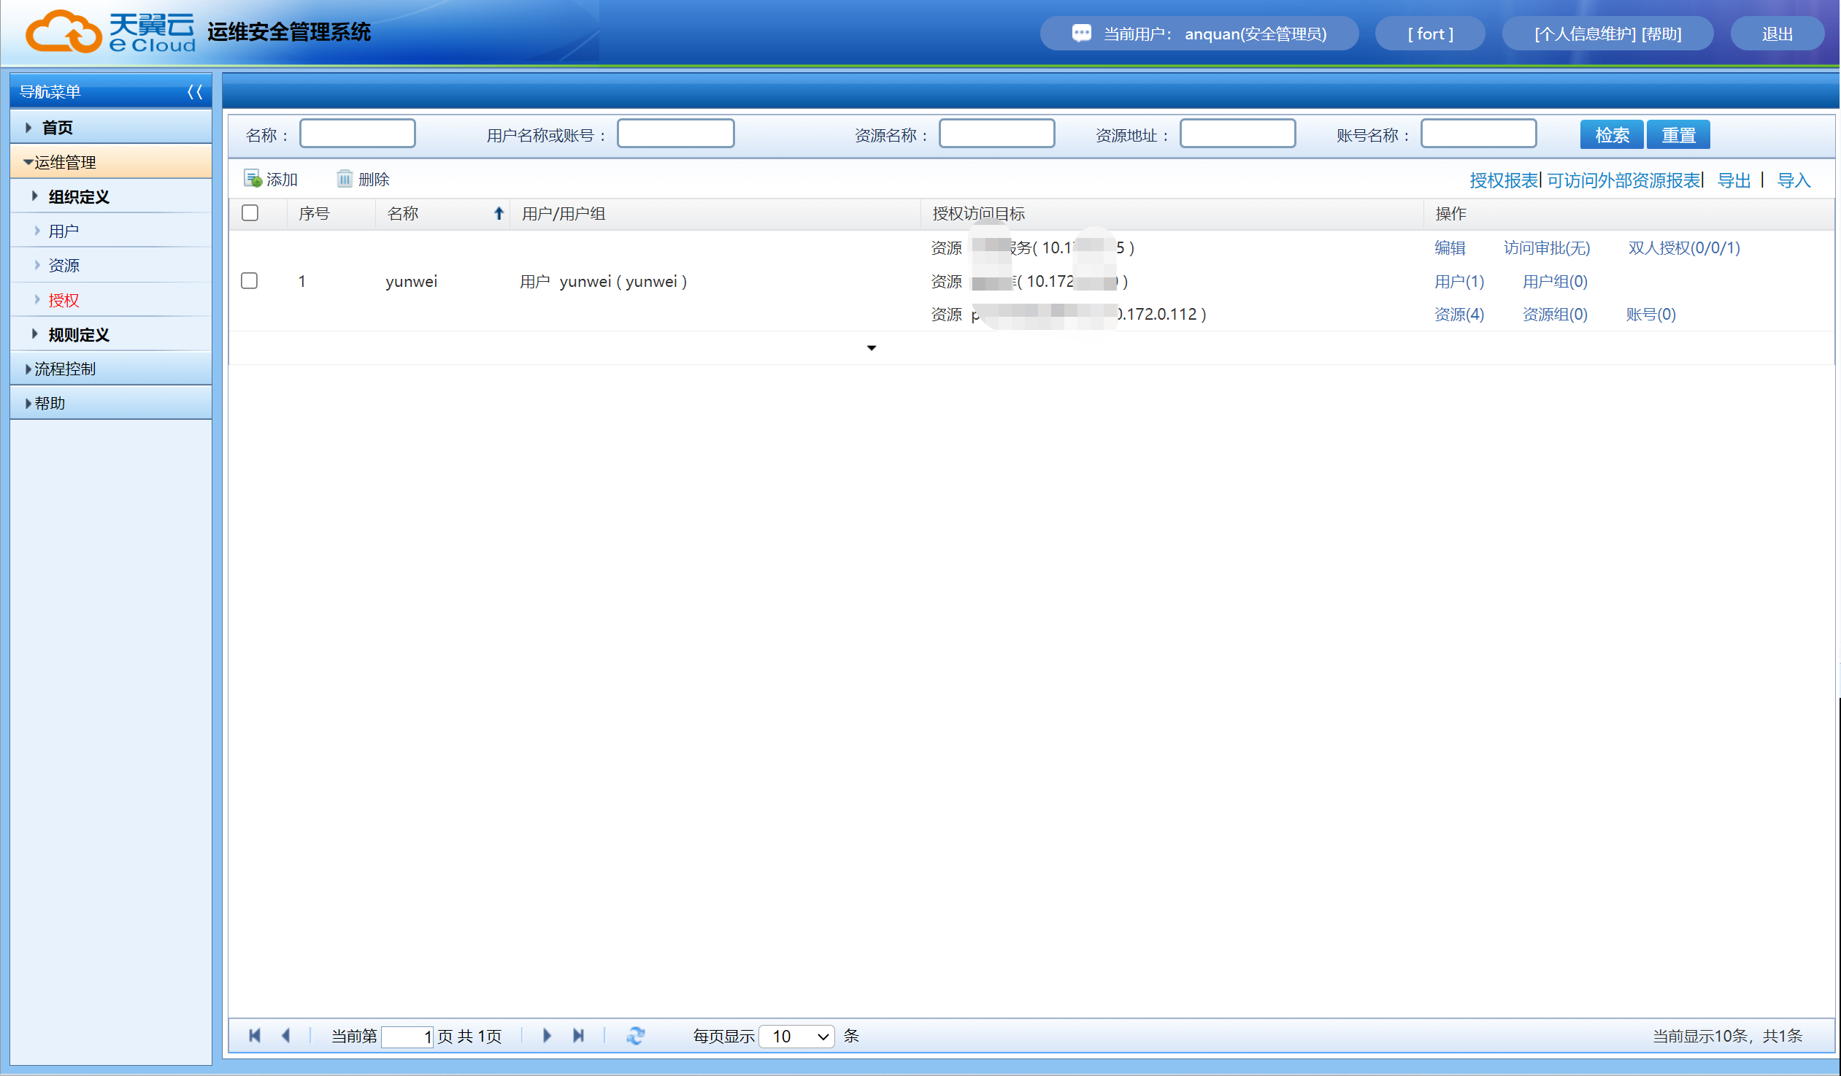Open the 授权报表 link

[1504, 180]
